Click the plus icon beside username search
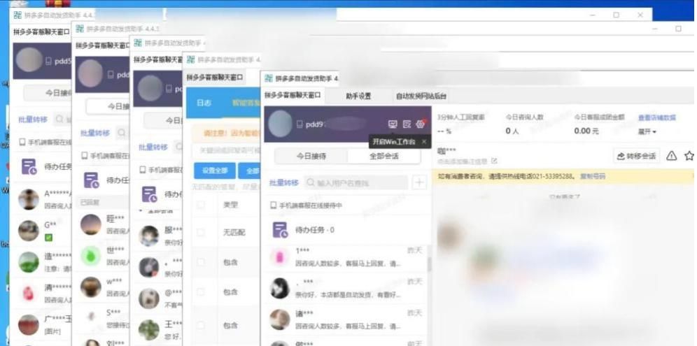The image size is (697, 346). pyautogui.click(x=419, y=182)
